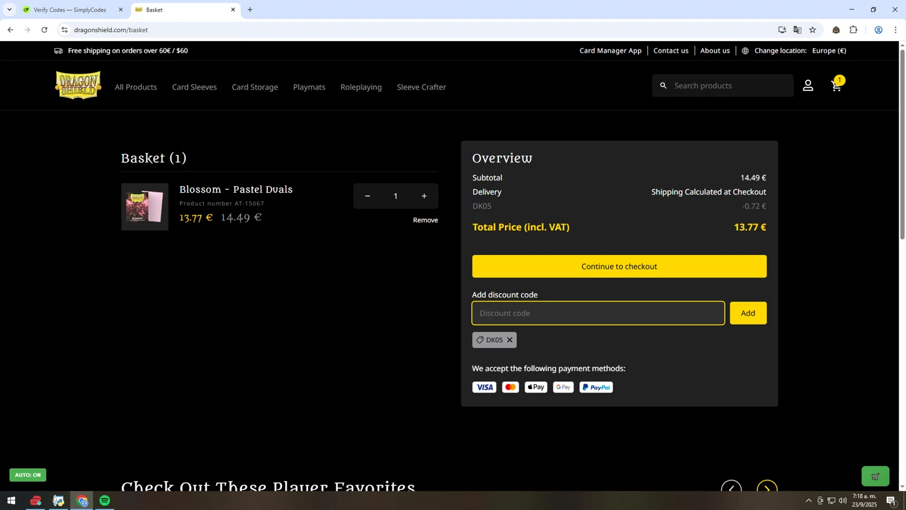
Task: Open the Card Storage menu
Action: pos(255,87)
